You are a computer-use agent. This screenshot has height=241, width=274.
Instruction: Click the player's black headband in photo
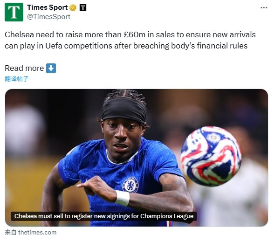124,109
